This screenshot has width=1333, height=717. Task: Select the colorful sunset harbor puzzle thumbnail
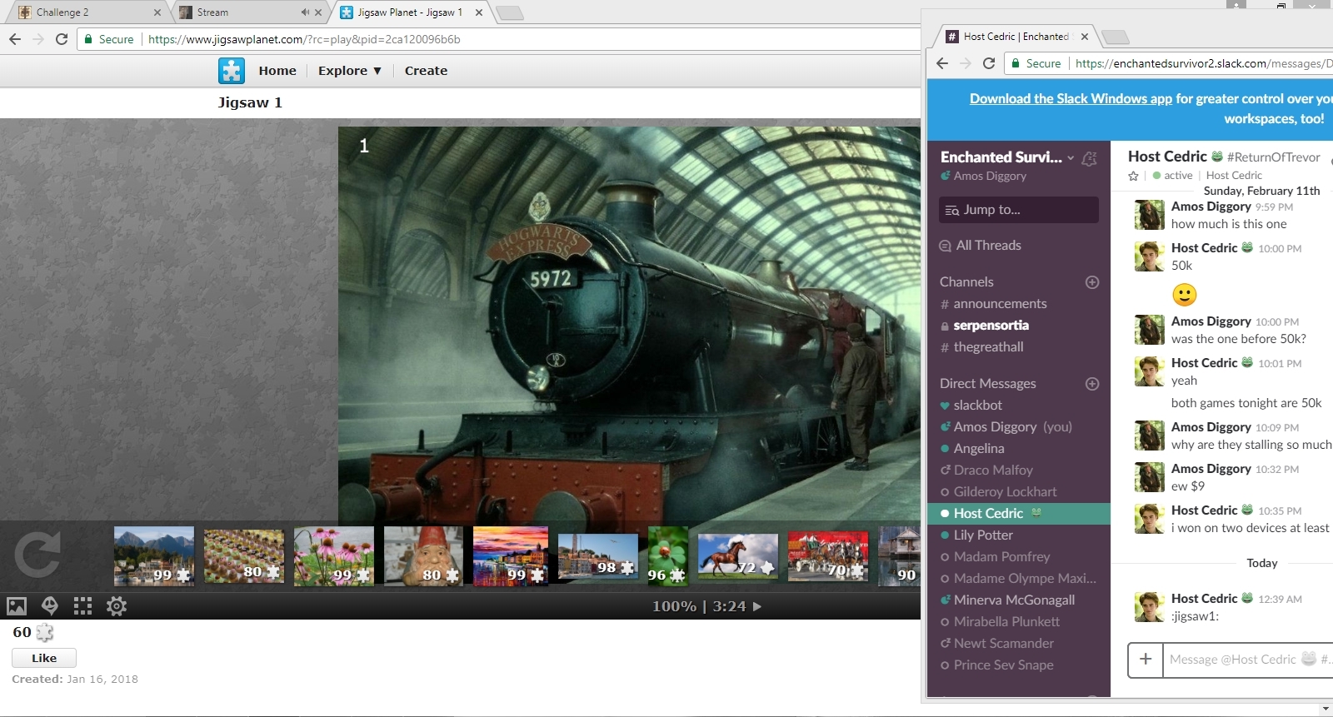[511, 555]
